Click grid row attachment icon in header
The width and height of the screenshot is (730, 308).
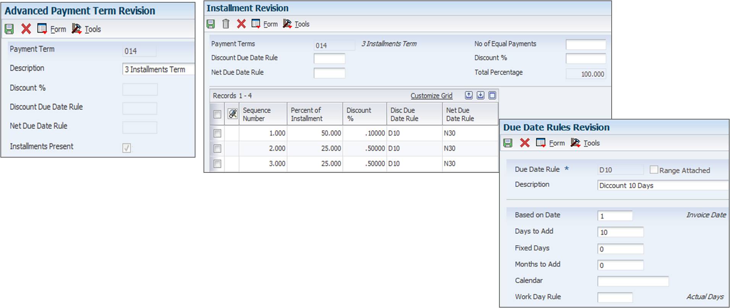pos(233,113)
